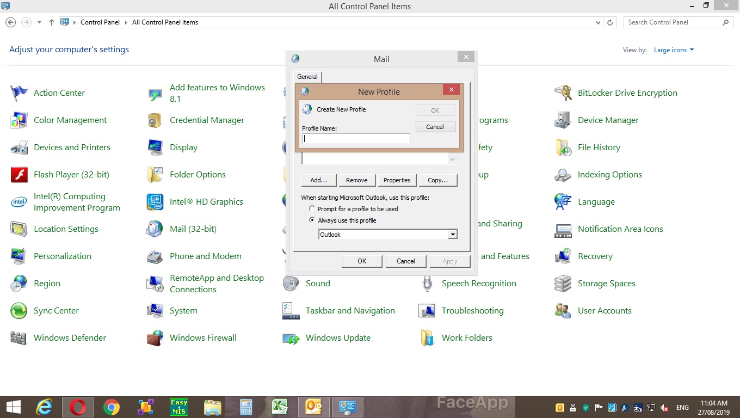Open the Windows Update icon
The width and height of the screenshot is (740, 418).
[291, 338]
